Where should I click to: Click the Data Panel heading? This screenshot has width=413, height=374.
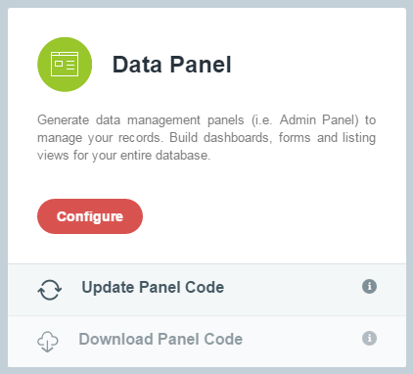pyautogui.click(x=172, y=65)
